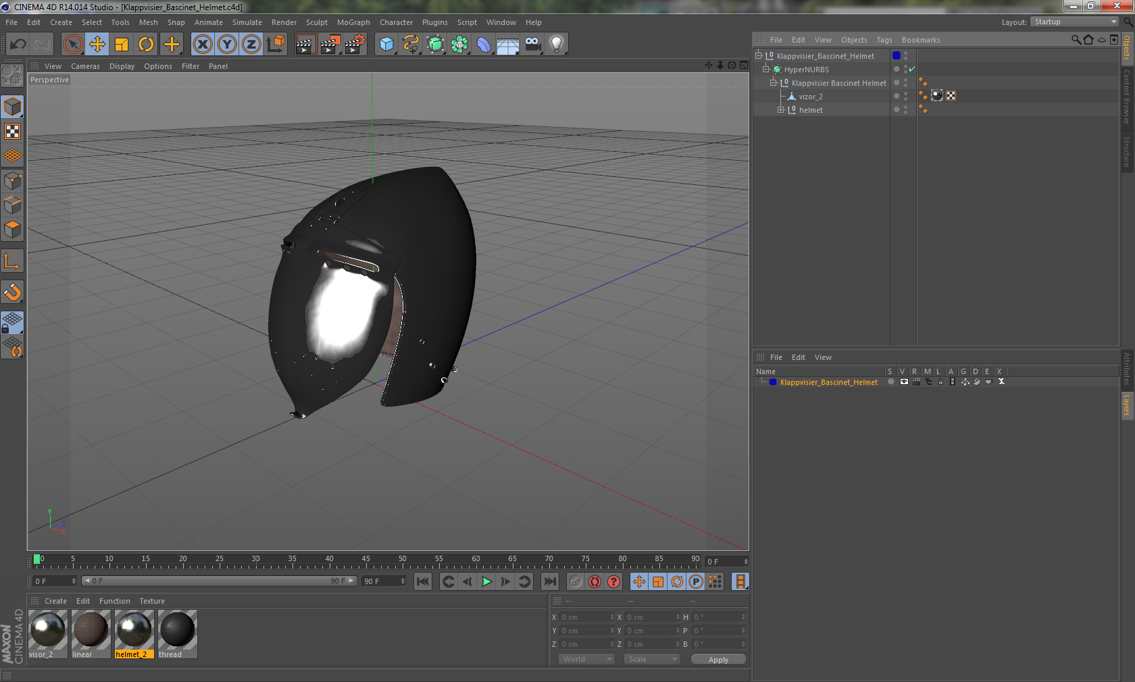Open the Layout dropdown showing Startup
Image resolution: width=1135 pixels, height=682 pixels.
coord(1075,22)
